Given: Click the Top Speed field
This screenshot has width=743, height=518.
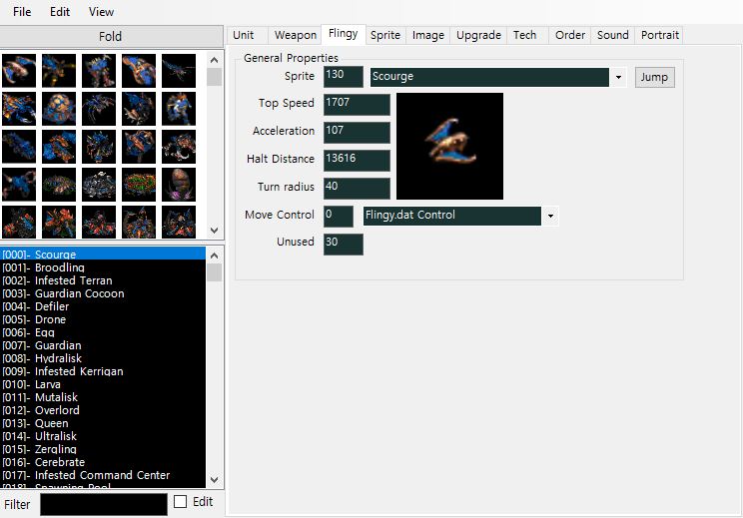Looking at the screenshot, I should coord(357,105).
